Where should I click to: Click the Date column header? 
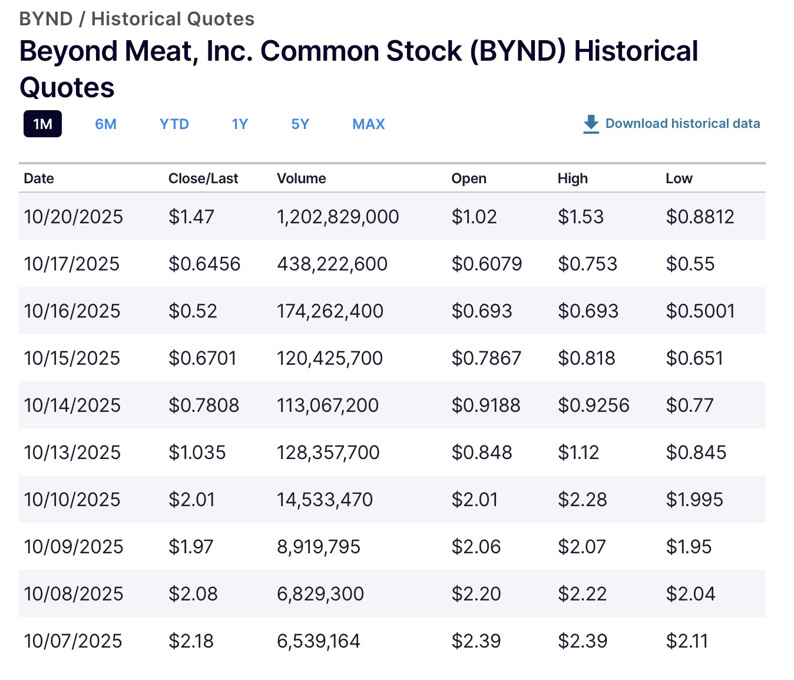point(39,179)
